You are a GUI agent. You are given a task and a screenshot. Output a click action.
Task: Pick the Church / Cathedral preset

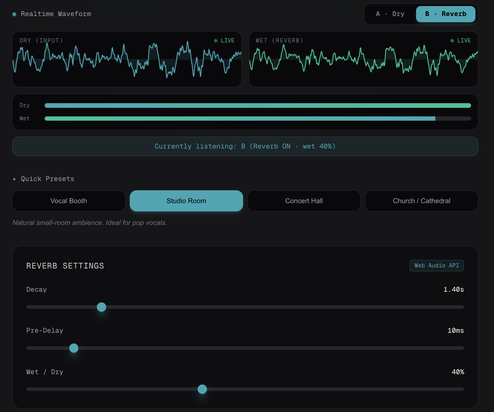(421, 201)
